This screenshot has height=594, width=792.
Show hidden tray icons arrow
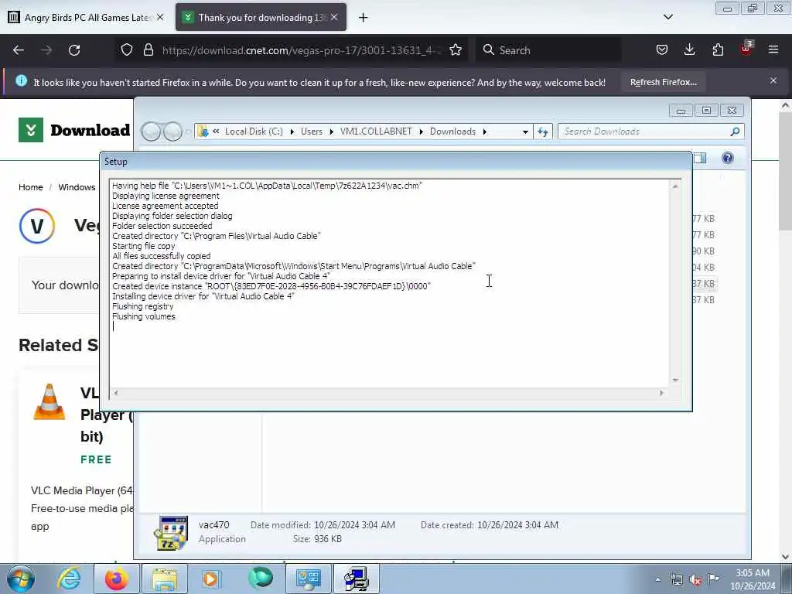tap(657, 580)
